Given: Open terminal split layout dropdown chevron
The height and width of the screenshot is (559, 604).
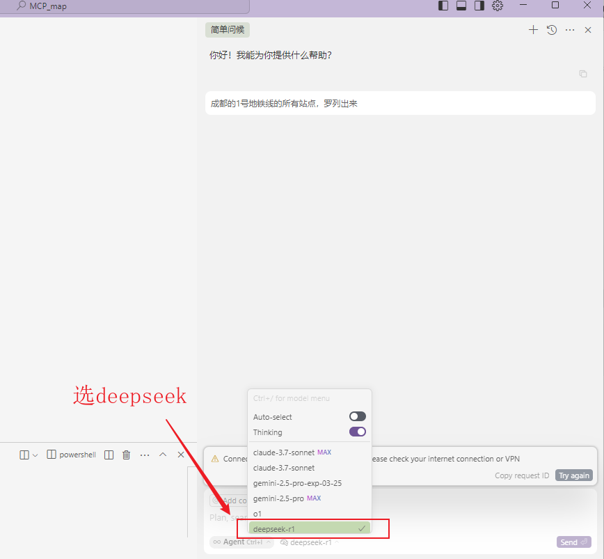Looking at the screenshot, I should [x=35, y=455].
